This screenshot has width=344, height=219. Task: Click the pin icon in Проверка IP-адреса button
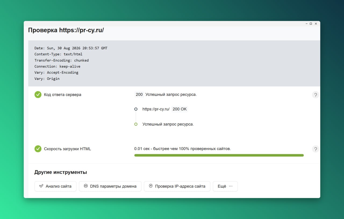coord(151,186)
